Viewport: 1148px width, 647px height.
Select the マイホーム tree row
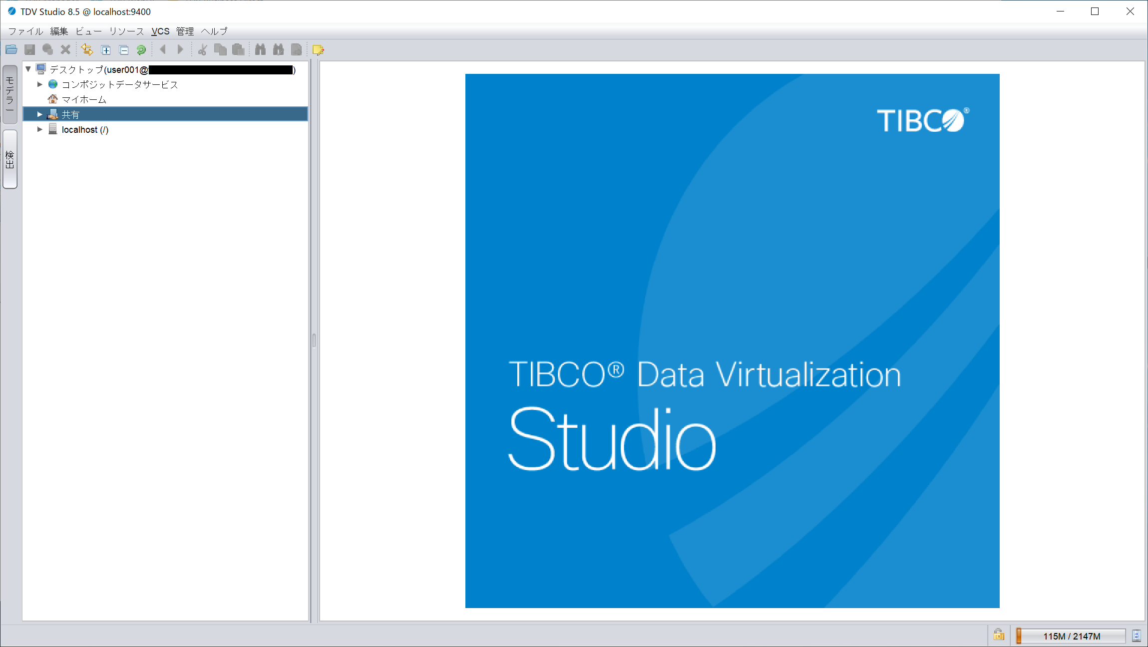pos(166,99)
